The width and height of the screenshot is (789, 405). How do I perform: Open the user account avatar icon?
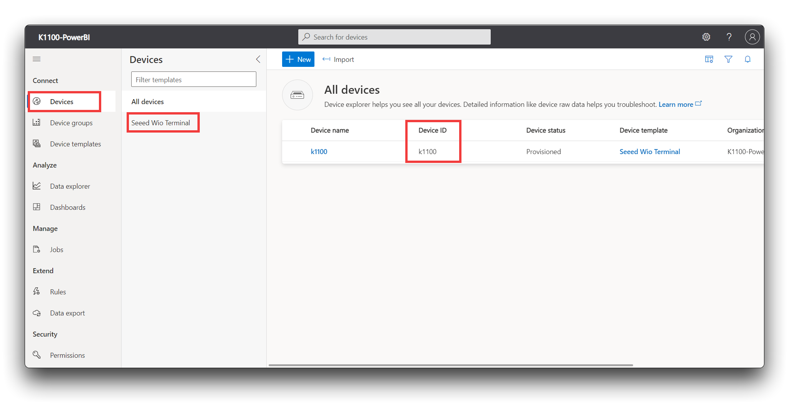click(x=752, y=37)
